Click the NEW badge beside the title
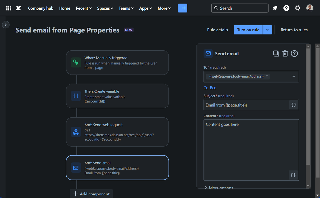 128,30
